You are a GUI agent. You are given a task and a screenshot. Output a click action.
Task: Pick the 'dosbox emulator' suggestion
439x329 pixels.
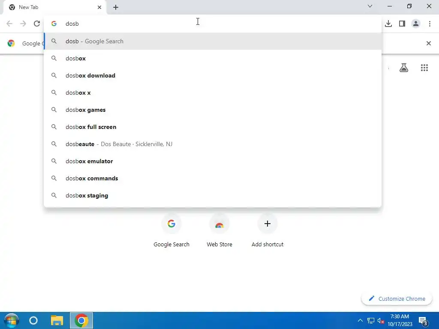click(x=213, y=161)
